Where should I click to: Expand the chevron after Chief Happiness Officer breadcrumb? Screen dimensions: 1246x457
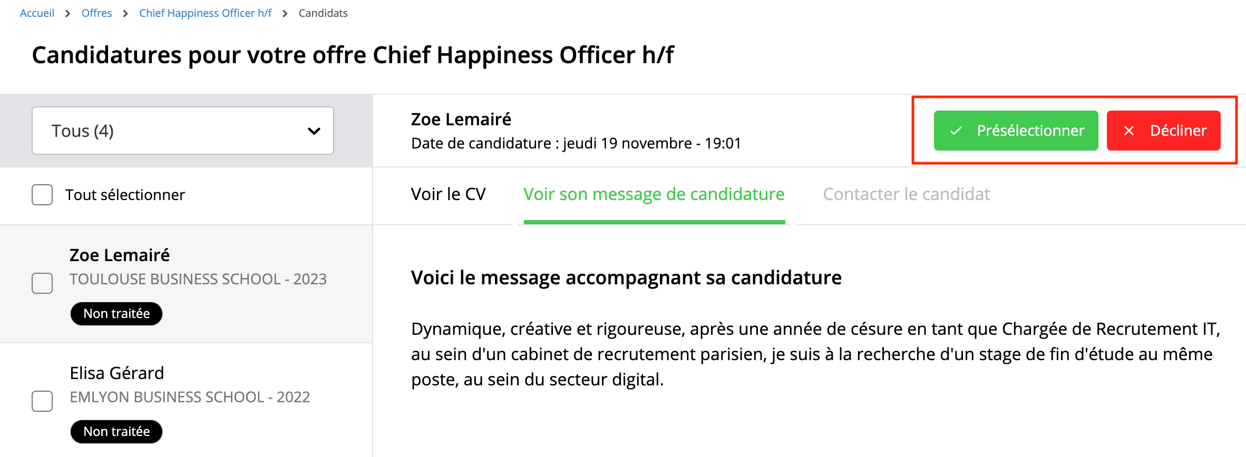click(284, 13)
